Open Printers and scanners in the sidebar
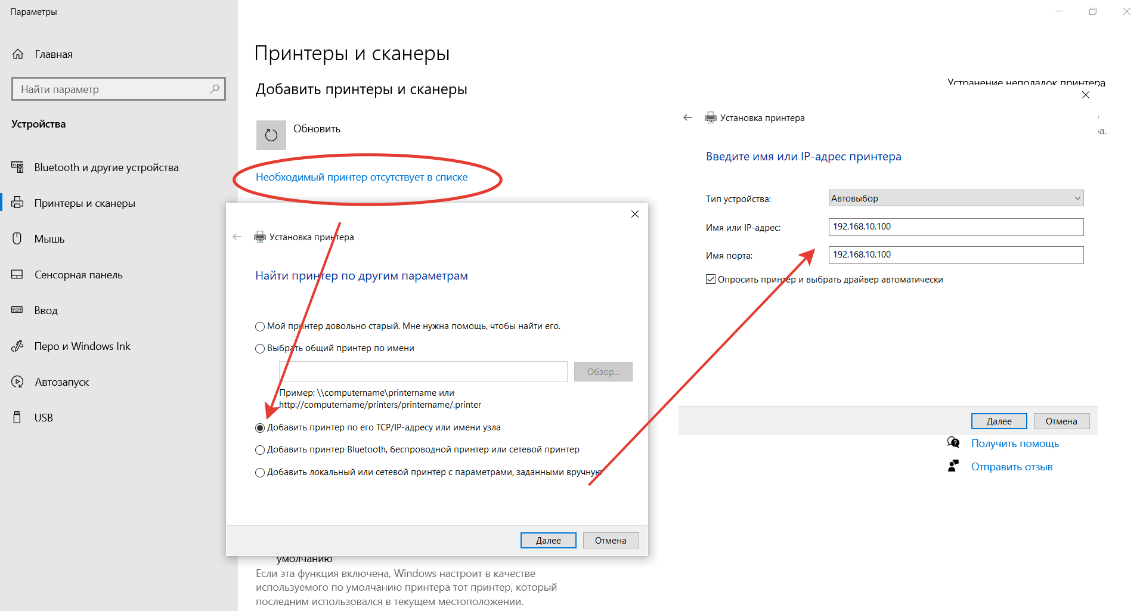This screenshot has height=611, width=1143. tap(85, 203)
